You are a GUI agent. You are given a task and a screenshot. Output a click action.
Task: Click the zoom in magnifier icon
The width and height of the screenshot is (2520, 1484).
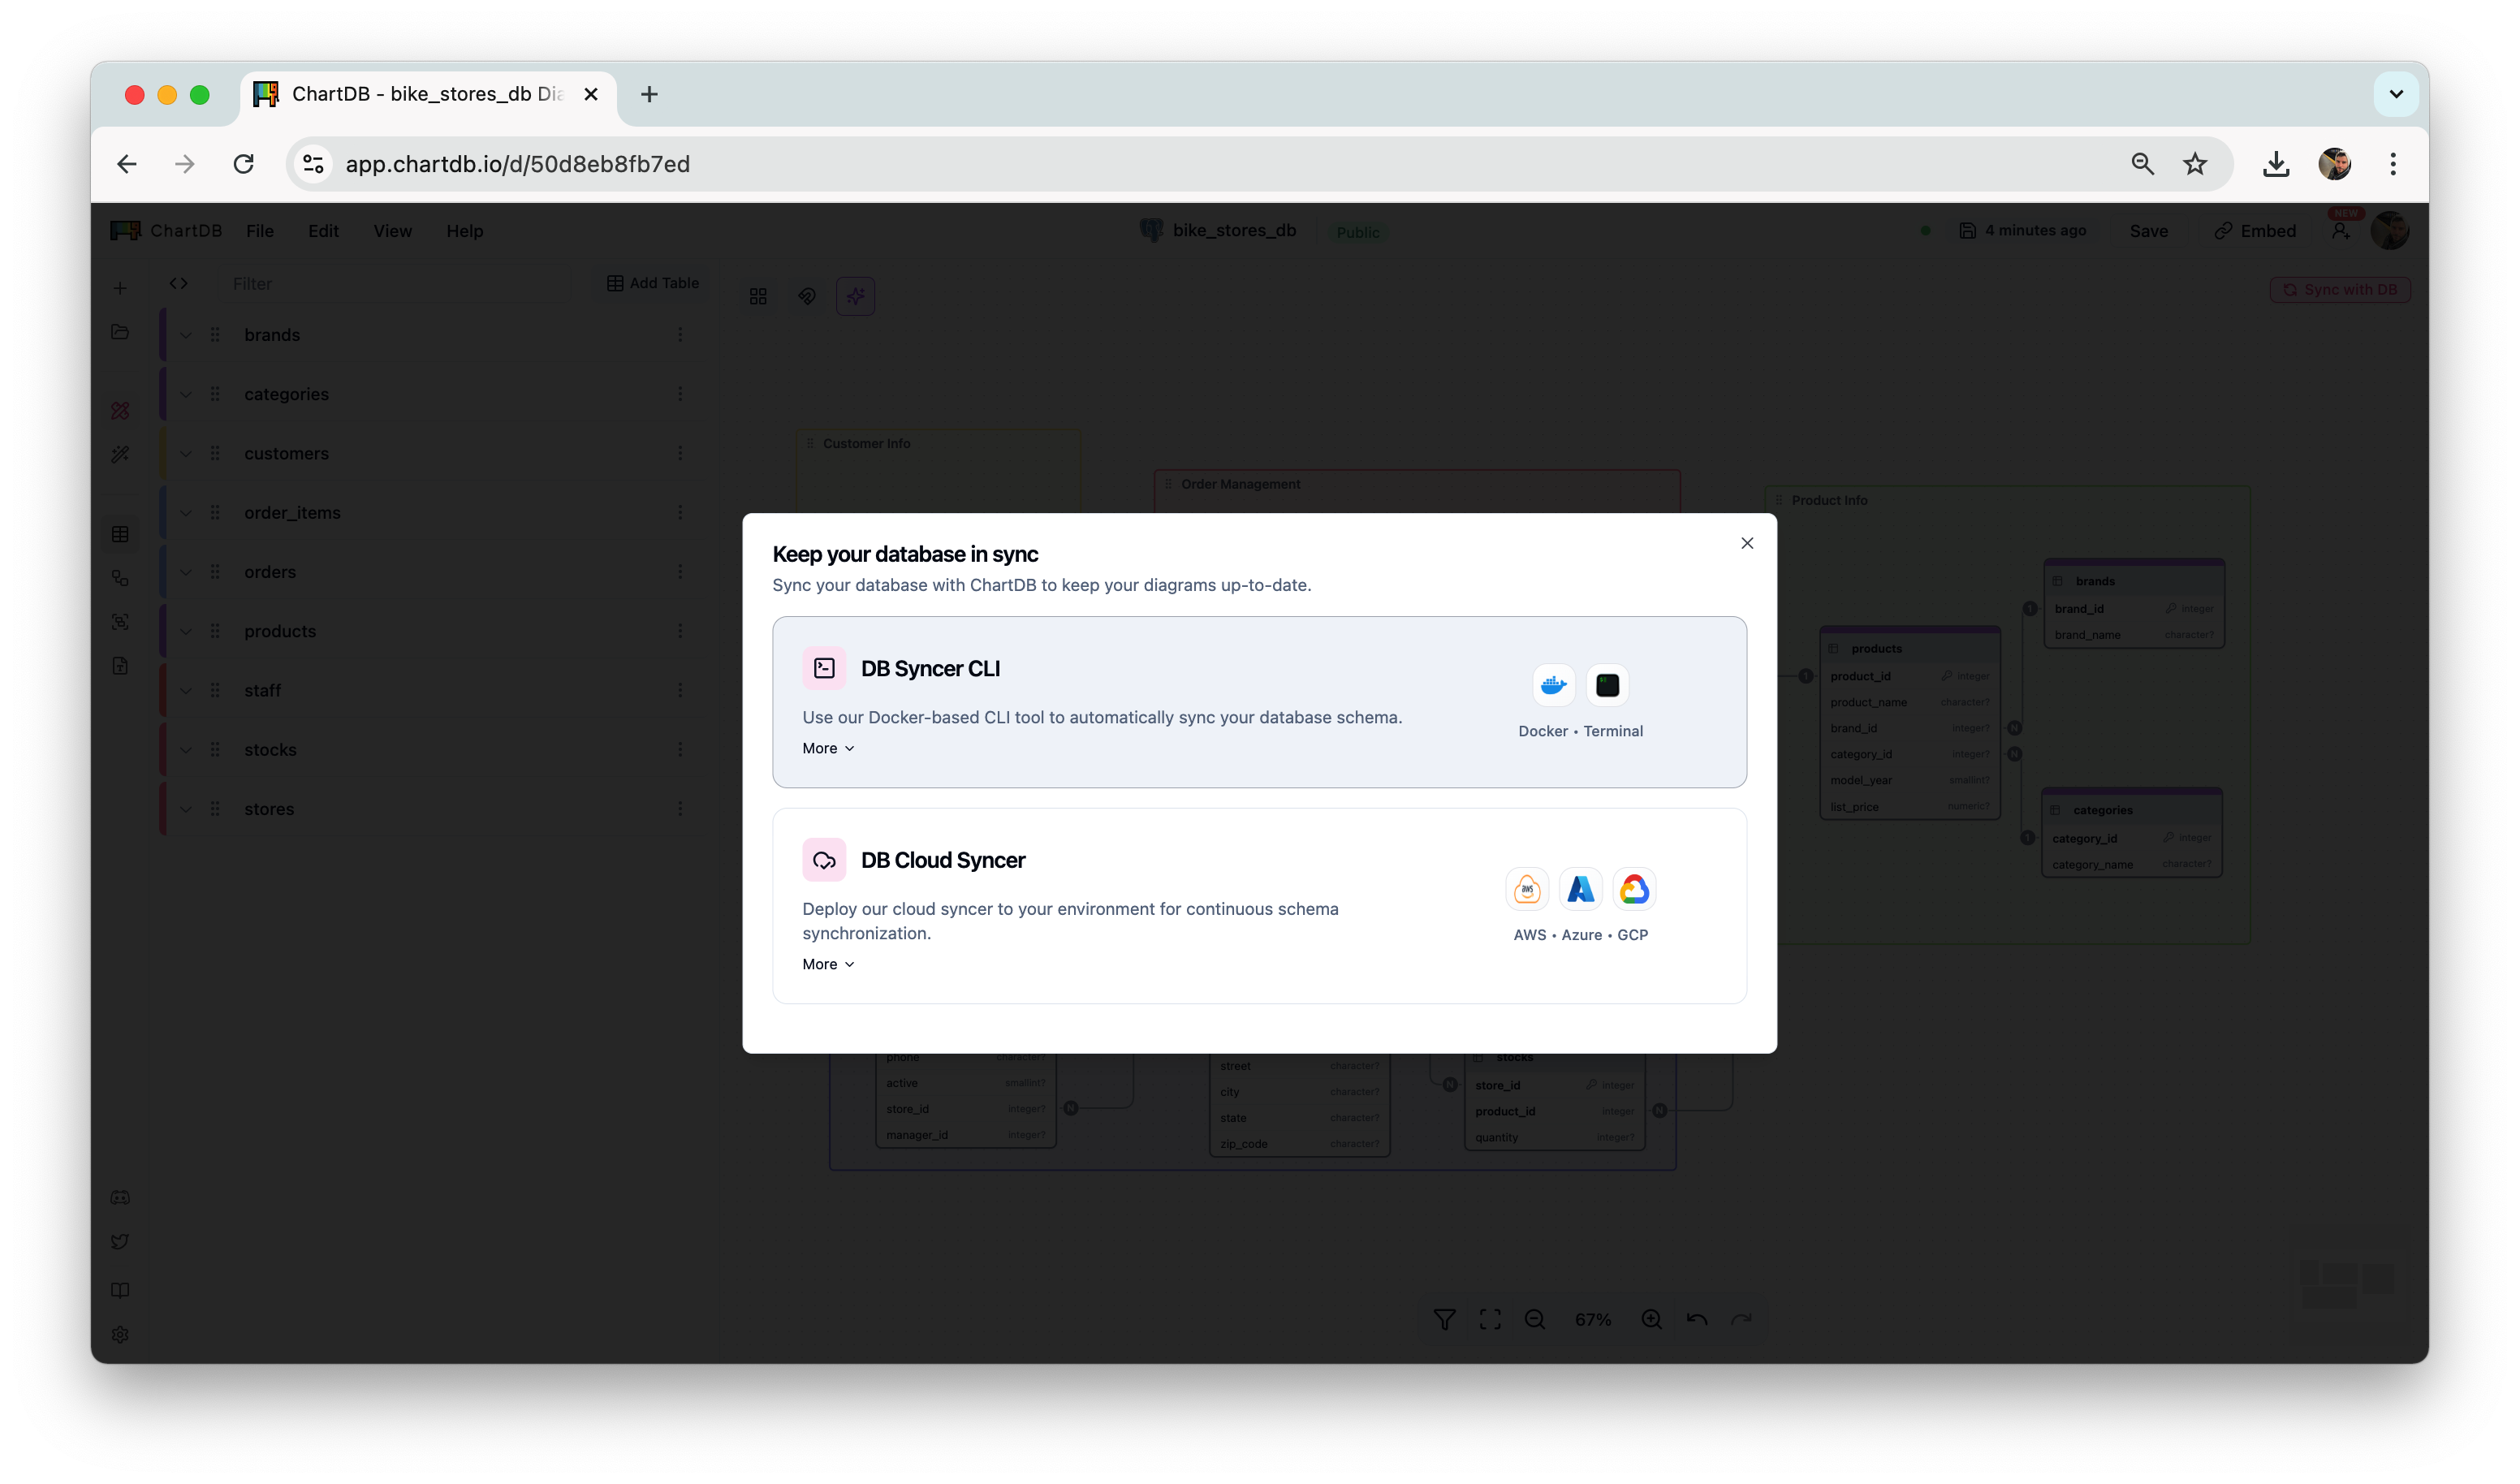click(x=1651, y=1320)
